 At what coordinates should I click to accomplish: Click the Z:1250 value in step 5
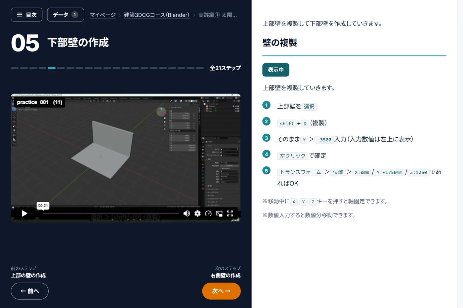click(x=418, y=172)
